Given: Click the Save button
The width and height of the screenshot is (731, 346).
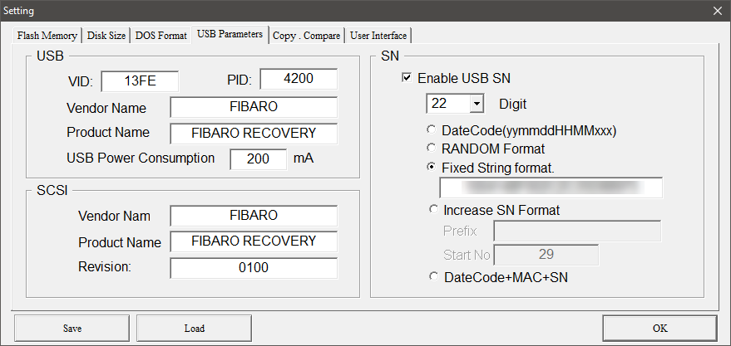Looking at the screenshot, I should (x=72, y=329).
